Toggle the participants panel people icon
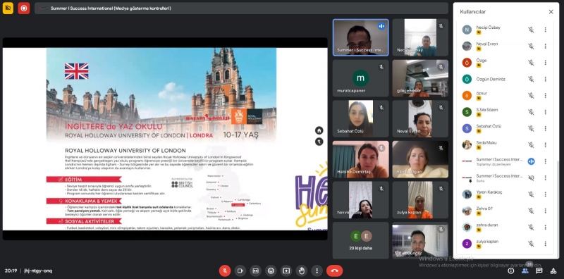 tap(525, 271)
